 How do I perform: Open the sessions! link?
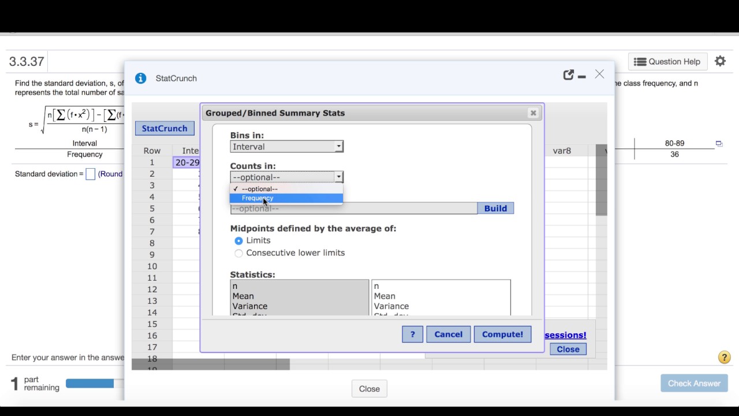tap(565, 335)
